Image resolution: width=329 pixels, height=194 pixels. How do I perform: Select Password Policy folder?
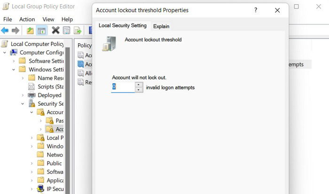click(59, 121)
